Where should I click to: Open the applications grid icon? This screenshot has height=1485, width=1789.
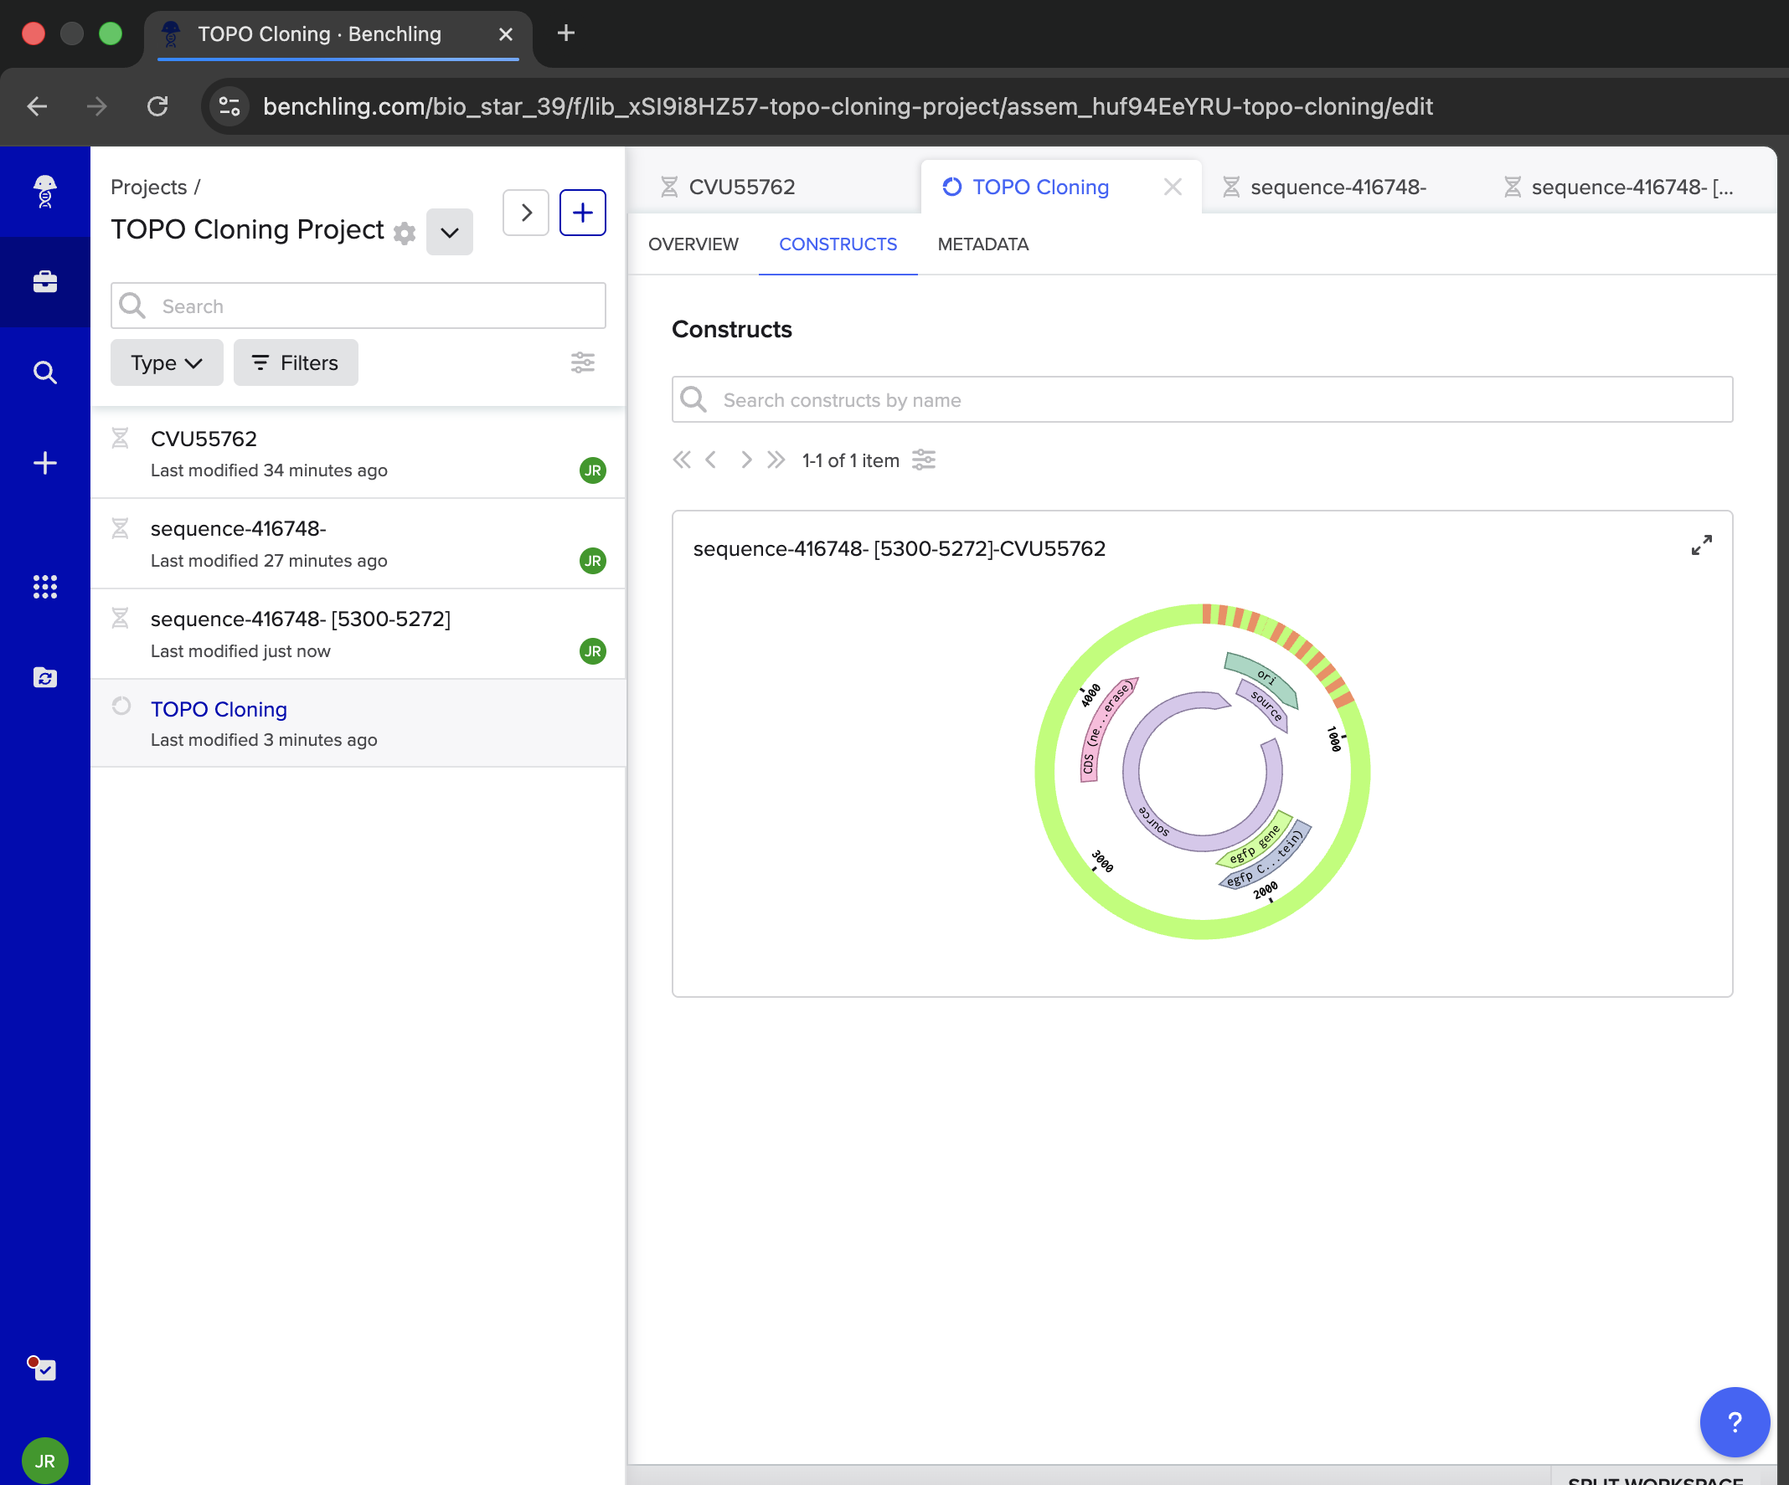point(45,587)
